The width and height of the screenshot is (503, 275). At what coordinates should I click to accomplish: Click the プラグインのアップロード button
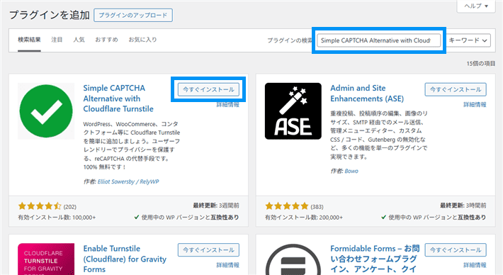click(x=133, y=16)
